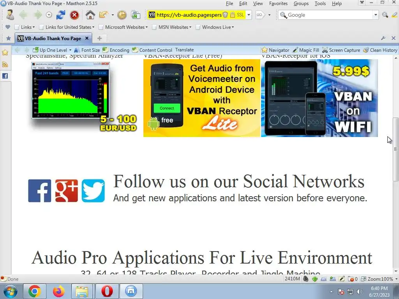Open the search engine dropdown arrow
Image resolution: width=399 pixels, height=299 pixels.
click(x=376, y=15)
